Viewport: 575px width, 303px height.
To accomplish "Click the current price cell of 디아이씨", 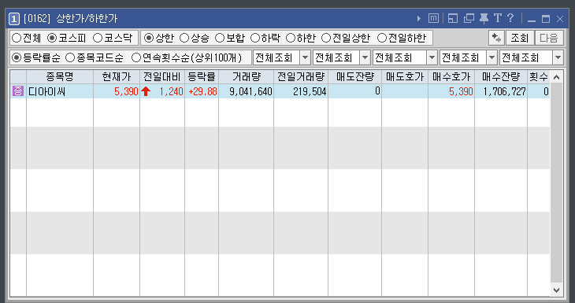I will point(117,91).
